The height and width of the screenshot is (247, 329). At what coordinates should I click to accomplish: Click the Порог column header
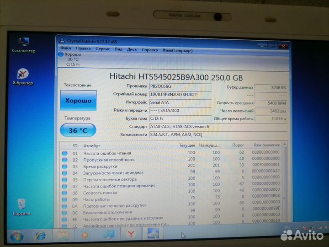(x=238, y=145)
